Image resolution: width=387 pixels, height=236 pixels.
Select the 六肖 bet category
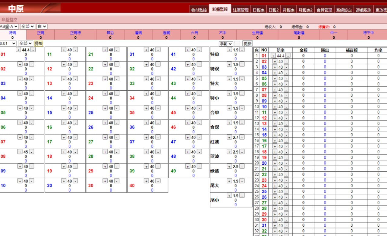tap(194, 33)
